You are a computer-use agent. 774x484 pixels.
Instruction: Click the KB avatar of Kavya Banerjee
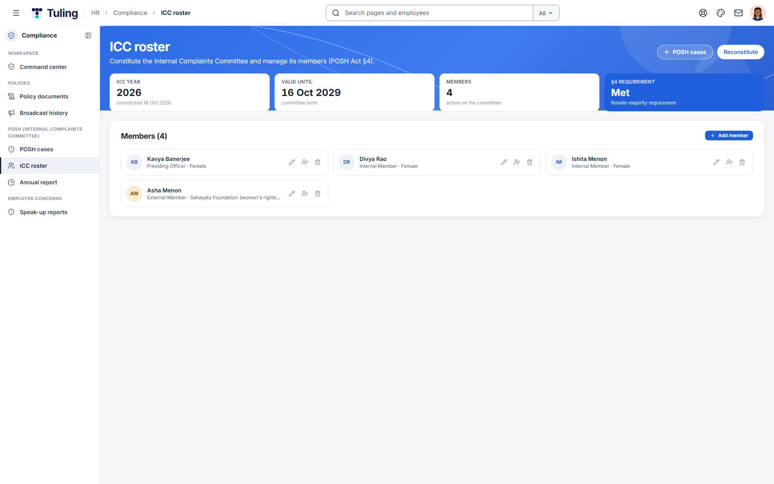click(134, 162)
